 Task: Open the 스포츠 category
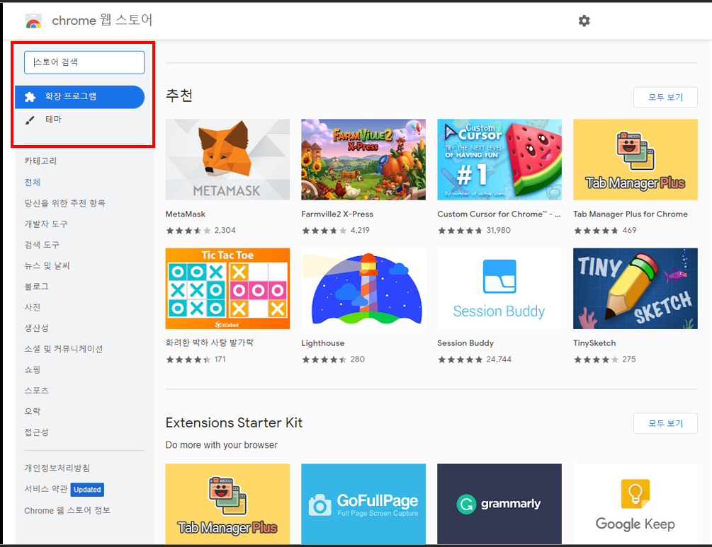click(36, 391)
